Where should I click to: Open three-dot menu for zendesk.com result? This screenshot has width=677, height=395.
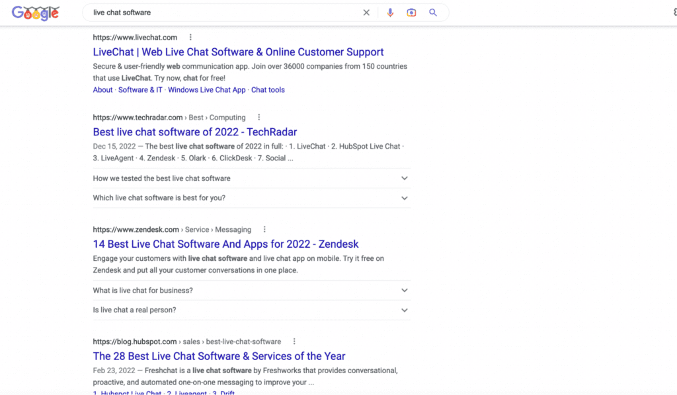click(x=264, y=229)
